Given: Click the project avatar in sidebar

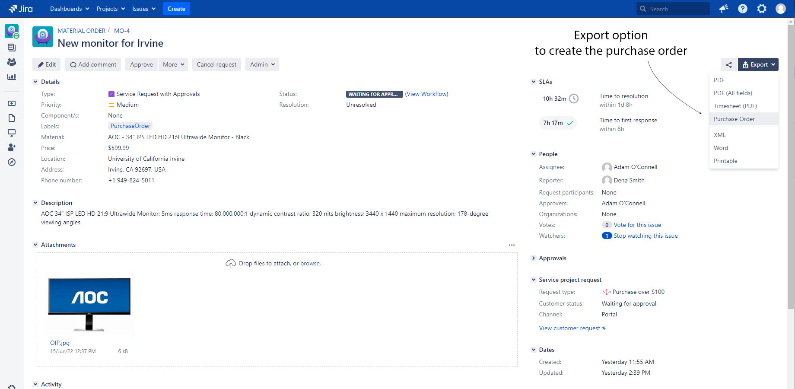Looking at the screenshot, I should pos(12,31).
